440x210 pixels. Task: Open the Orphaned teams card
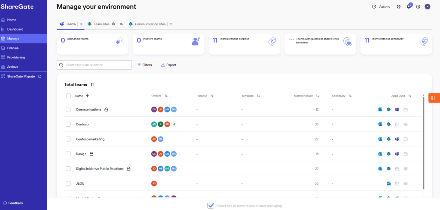(93, 44)
